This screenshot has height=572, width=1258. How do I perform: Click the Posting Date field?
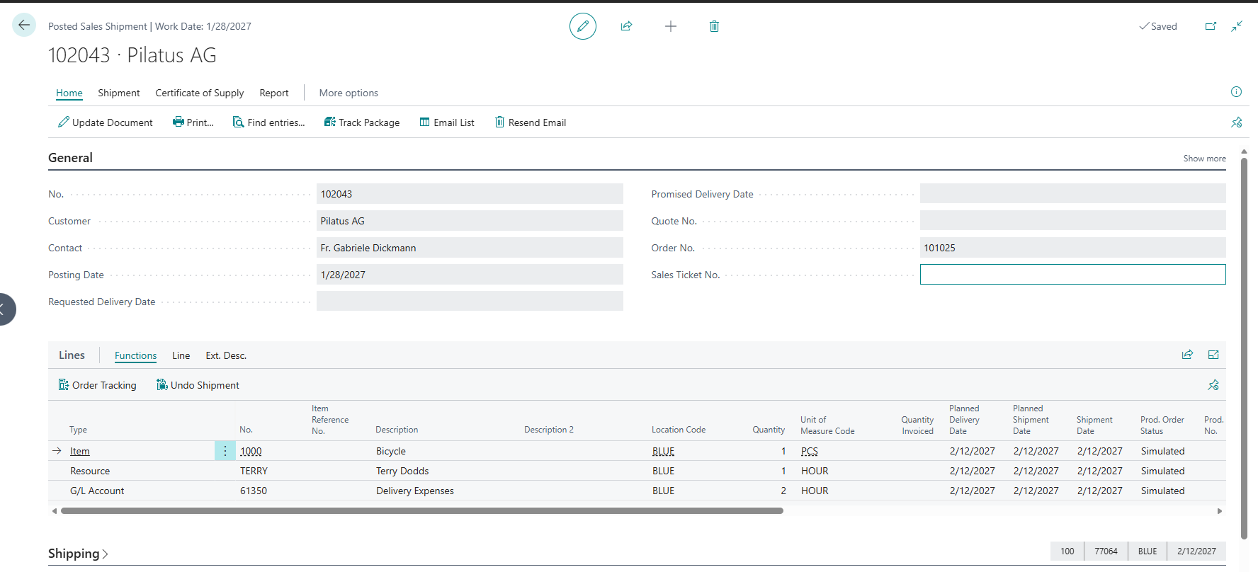click(470, 275)
